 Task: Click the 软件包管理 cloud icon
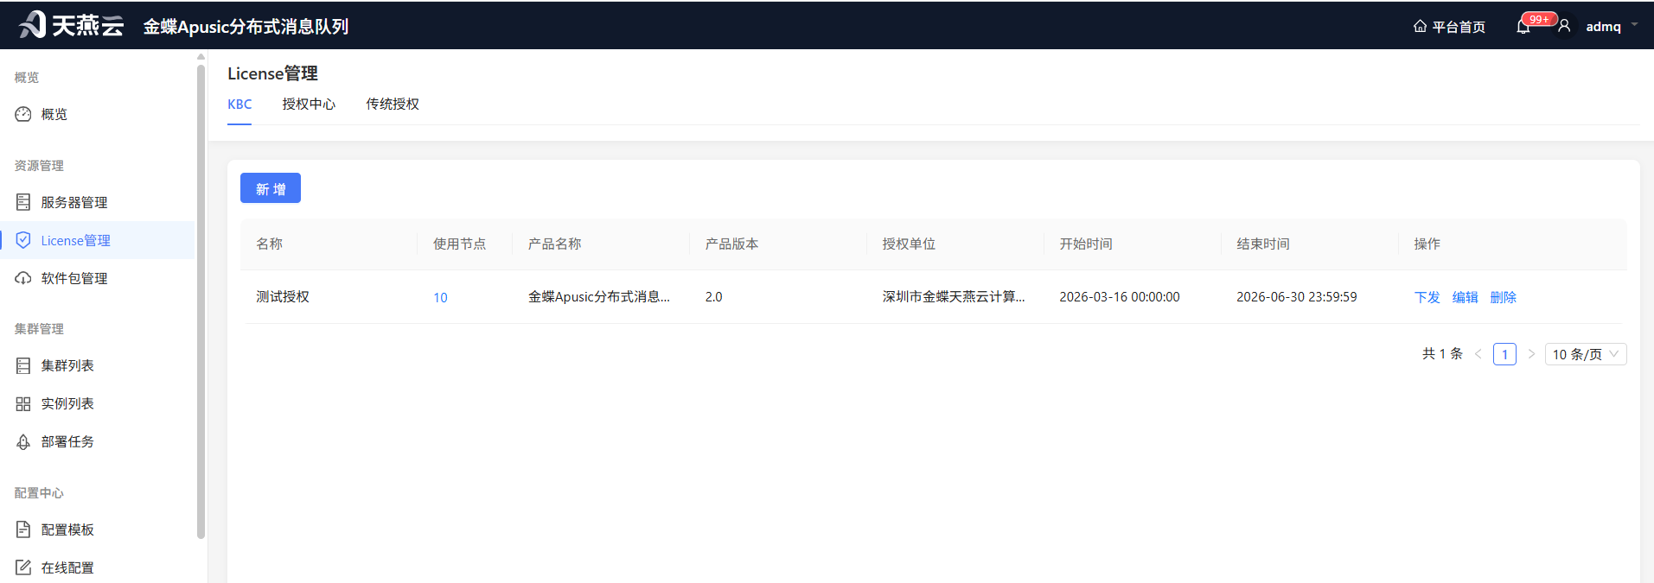[23, 278]
